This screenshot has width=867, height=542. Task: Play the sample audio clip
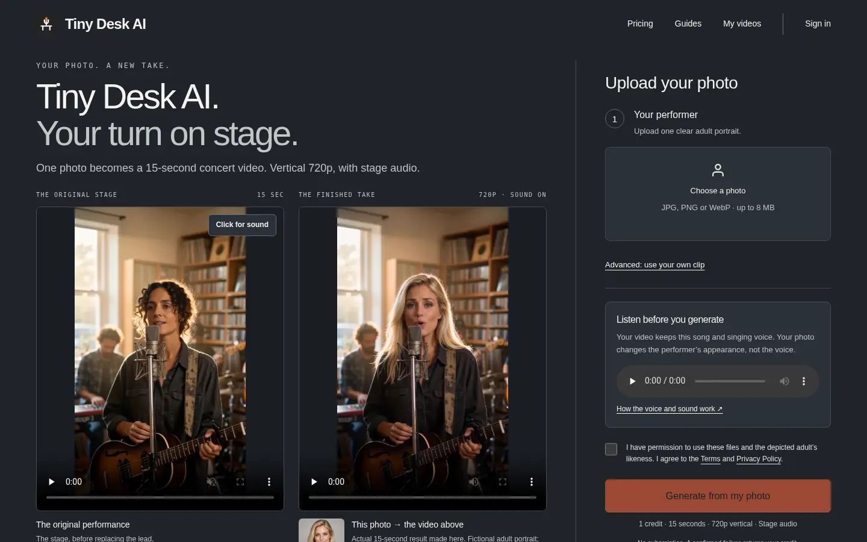[632, 381]
